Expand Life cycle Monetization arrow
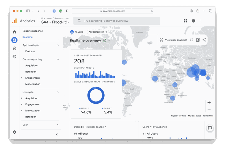Viewport: 225px width, 152px height. click(x=22, y=111)
